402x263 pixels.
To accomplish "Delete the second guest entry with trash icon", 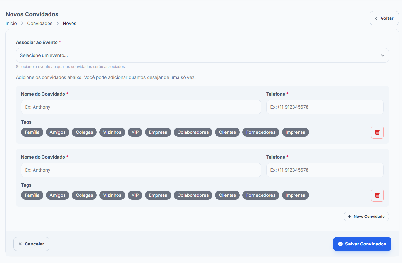I will [377, 195].
